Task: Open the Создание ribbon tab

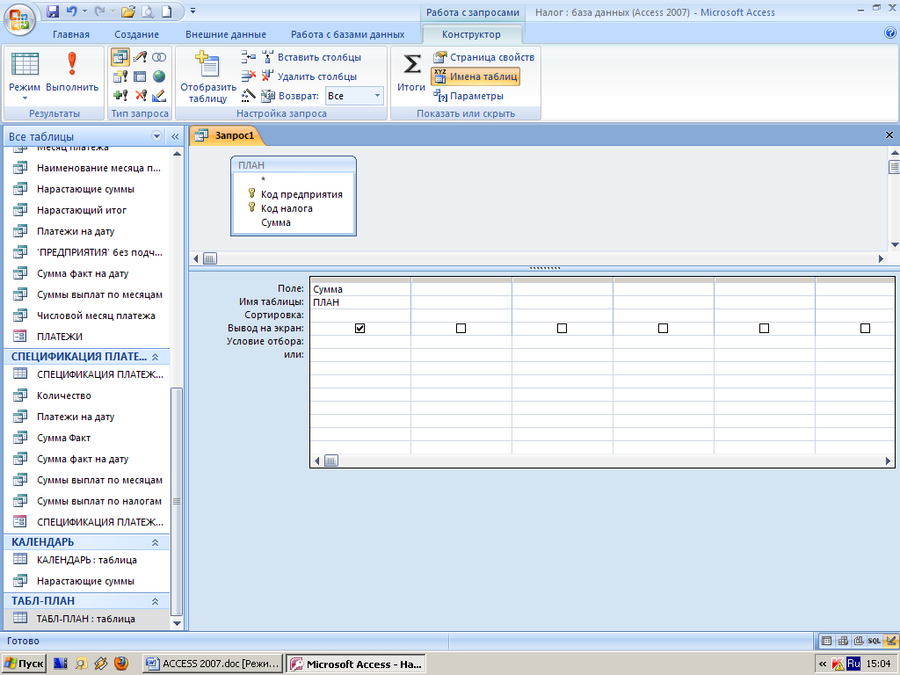Action: pyautogui.click(x=136, y=34)
